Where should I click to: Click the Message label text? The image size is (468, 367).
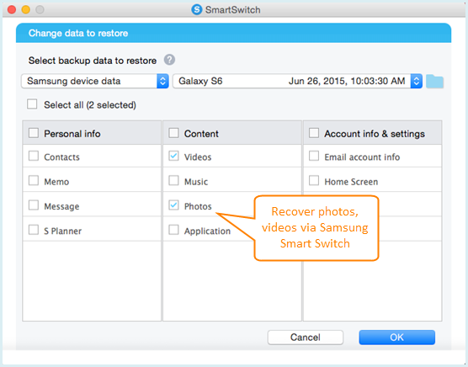[x=61, y=206]
